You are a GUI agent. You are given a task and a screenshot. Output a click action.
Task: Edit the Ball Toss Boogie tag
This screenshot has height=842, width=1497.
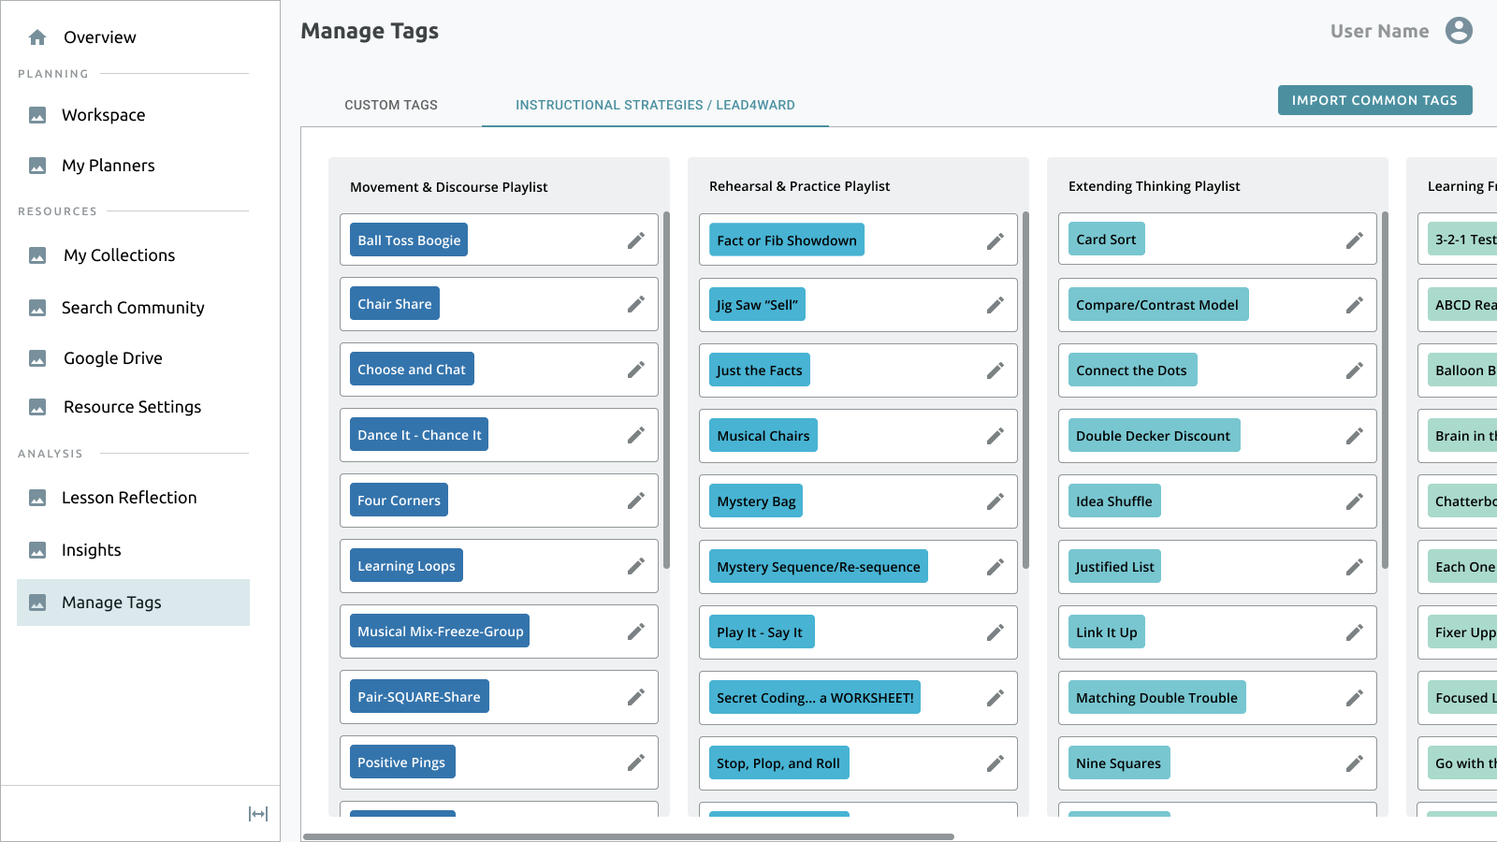(x=636, y=240)
